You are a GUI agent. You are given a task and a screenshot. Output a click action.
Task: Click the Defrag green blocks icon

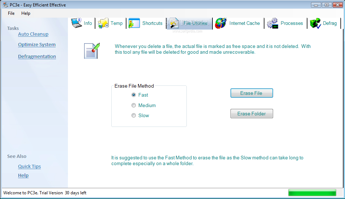pos(315,23)
